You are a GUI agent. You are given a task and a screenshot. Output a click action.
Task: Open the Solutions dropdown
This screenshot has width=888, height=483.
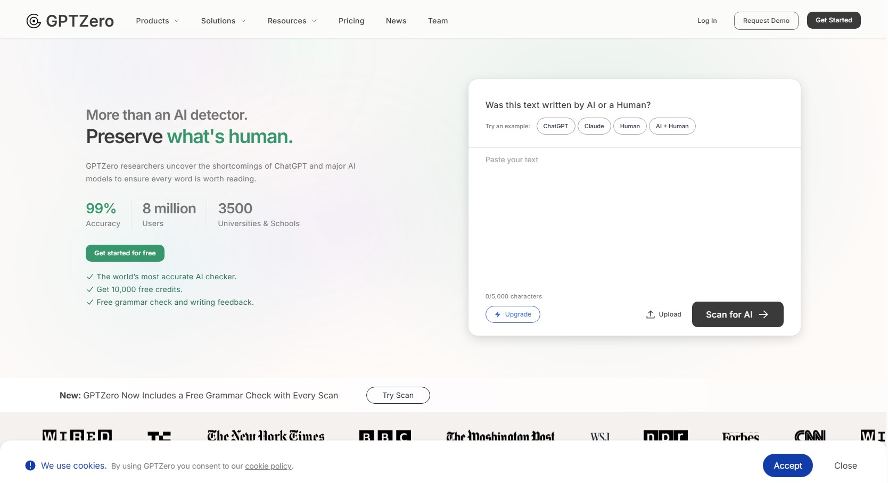pyautogui.click(x=223, y=21)
